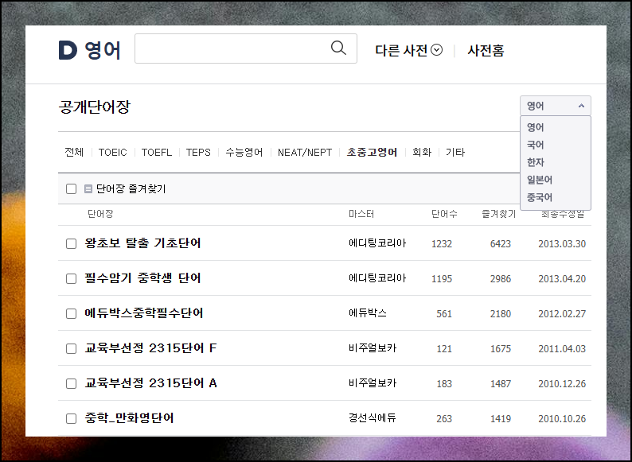Open the 에듀박스중학필수단어 wordbook
This screenshot has height=462, width=632.
click(x=144, y=313)
